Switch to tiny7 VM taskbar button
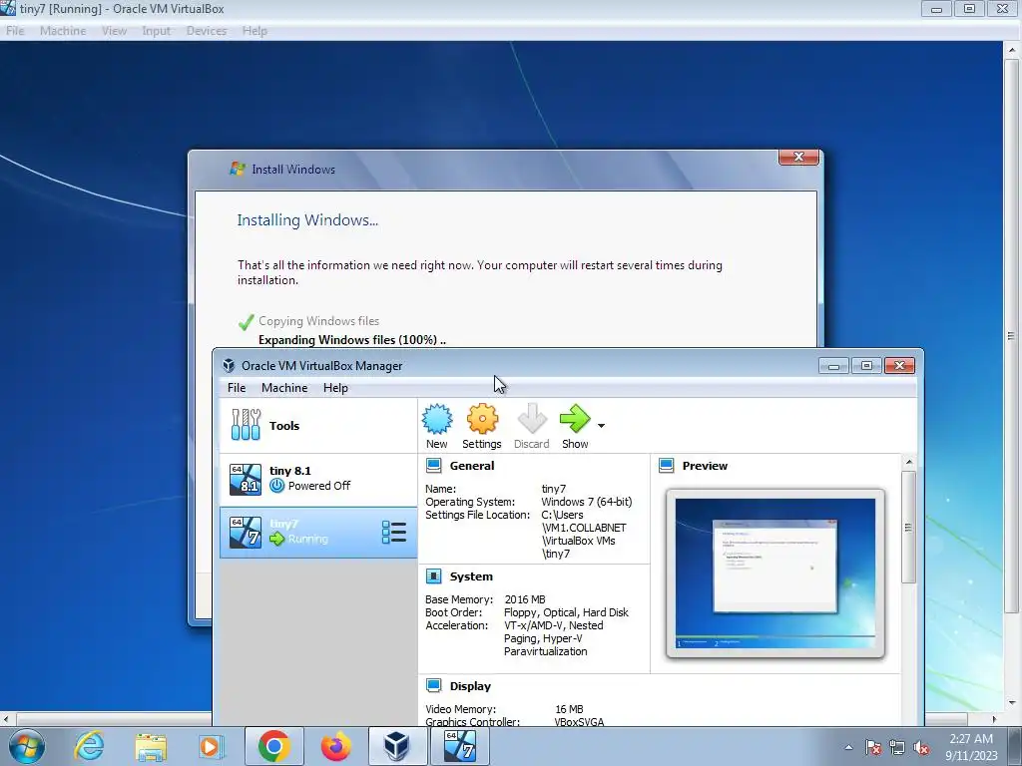Image resolution: width=1022 pixels, height=766 pixels. (x=459, y=746)
